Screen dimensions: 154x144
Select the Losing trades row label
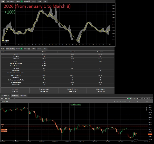point(16,78)
